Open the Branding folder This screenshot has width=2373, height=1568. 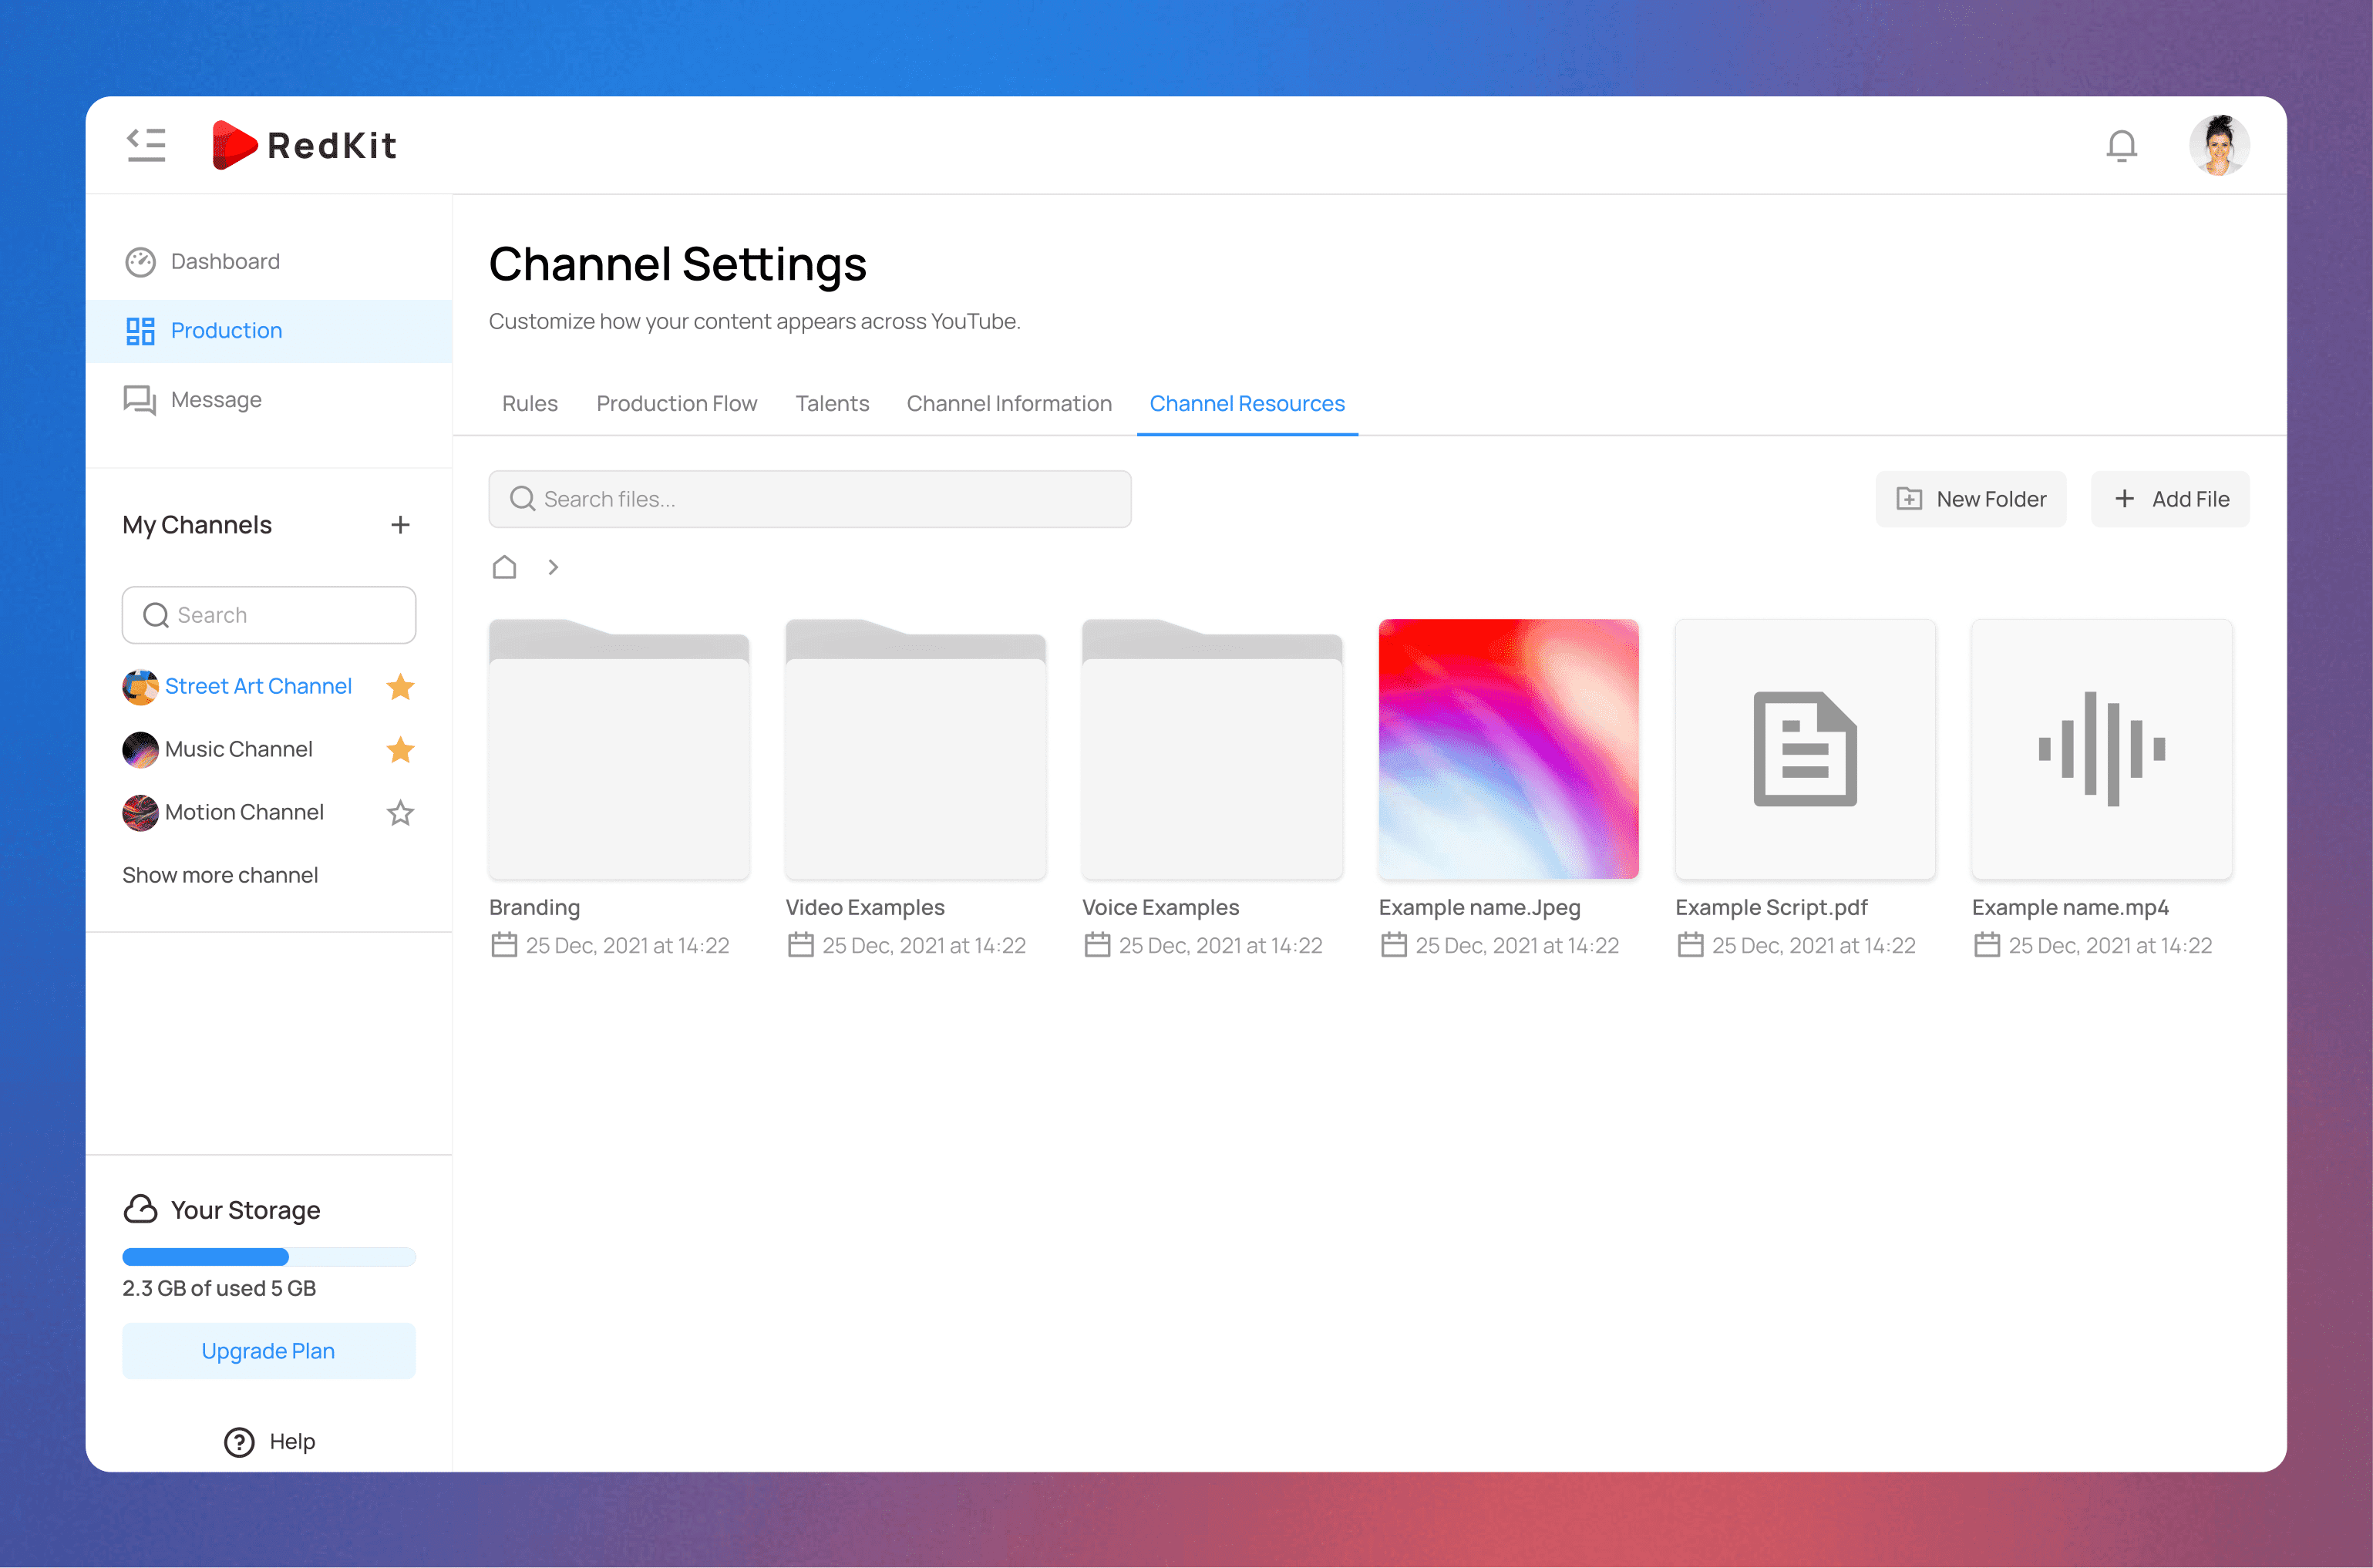[618, 750]
